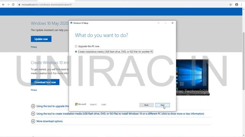Click the Windows laptop image

[x=193, y=77]
